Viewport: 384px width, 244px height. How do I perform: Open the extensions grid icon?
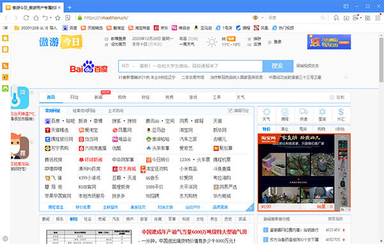click(x=367, y=18)
